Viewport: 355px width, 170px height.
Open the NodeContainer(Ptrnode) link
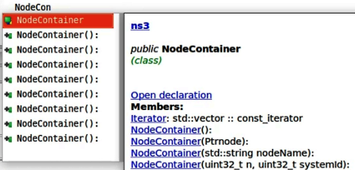point(166,141)
